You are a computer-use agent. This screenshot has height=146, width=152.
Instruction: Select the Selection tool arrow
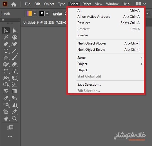6,30
